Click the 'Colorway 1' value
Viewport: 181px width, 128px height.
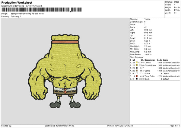(x=16, y=16)
